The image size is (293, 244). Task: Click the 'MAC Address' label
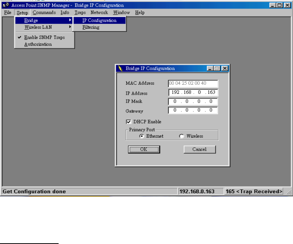click(140, 83)
